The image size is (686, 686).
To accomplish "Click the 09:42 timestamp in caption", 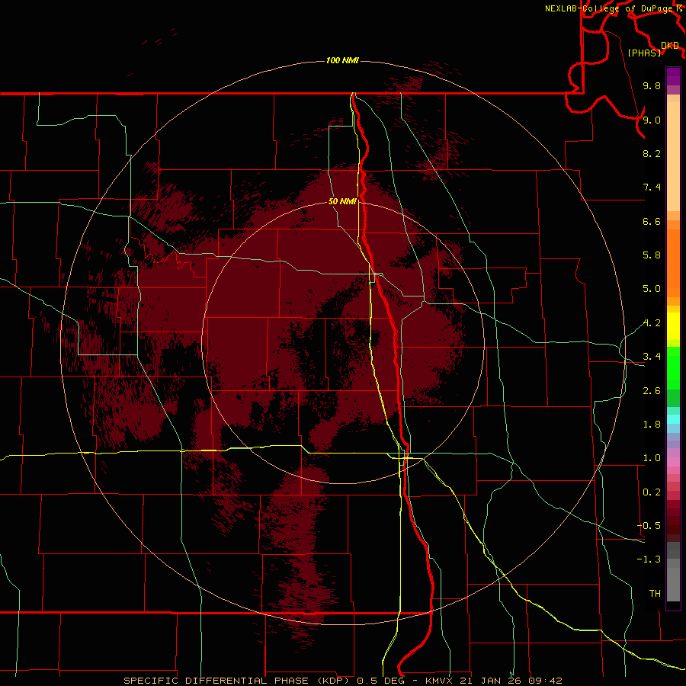I will coord(545,681).
